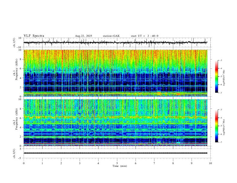237x183 pixels.
Task: Click the lower 'log(PSD)(V²/Hz)' colorbar label
Action: (x=224, y=127)
